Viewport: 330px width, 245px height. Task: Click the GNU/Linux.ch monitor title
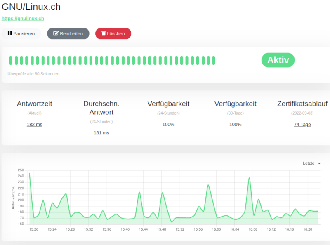[x=31, y=7]
